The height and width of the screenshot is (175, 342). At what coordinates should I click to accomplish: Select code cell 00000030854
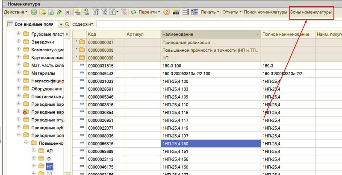coord(106,113)
